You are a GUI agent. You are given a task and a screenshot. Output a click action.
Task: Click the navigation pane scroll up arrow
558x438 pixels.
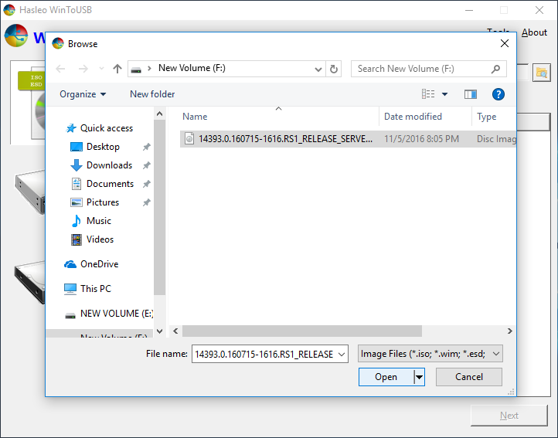(160, 114)
